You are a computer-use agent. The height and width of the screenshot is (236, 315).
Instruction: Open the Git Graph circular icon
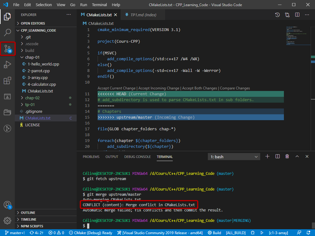tap(7, 128)
